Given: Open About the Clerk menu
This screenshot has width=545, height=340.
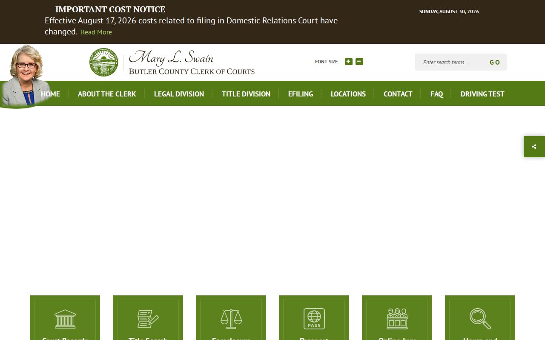Looking at the screenshot, I should [107, 94].
